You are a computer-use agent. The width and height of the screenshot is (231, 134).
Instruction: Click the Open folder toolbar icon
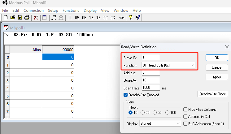pos(13,18)
